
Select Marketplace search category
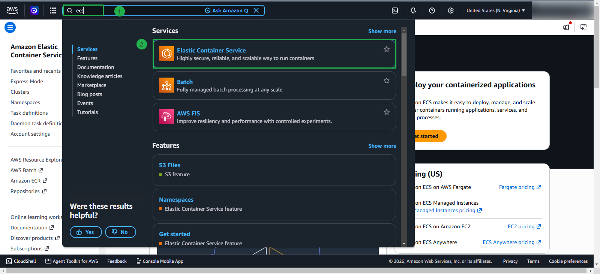(x=91, y=85)
